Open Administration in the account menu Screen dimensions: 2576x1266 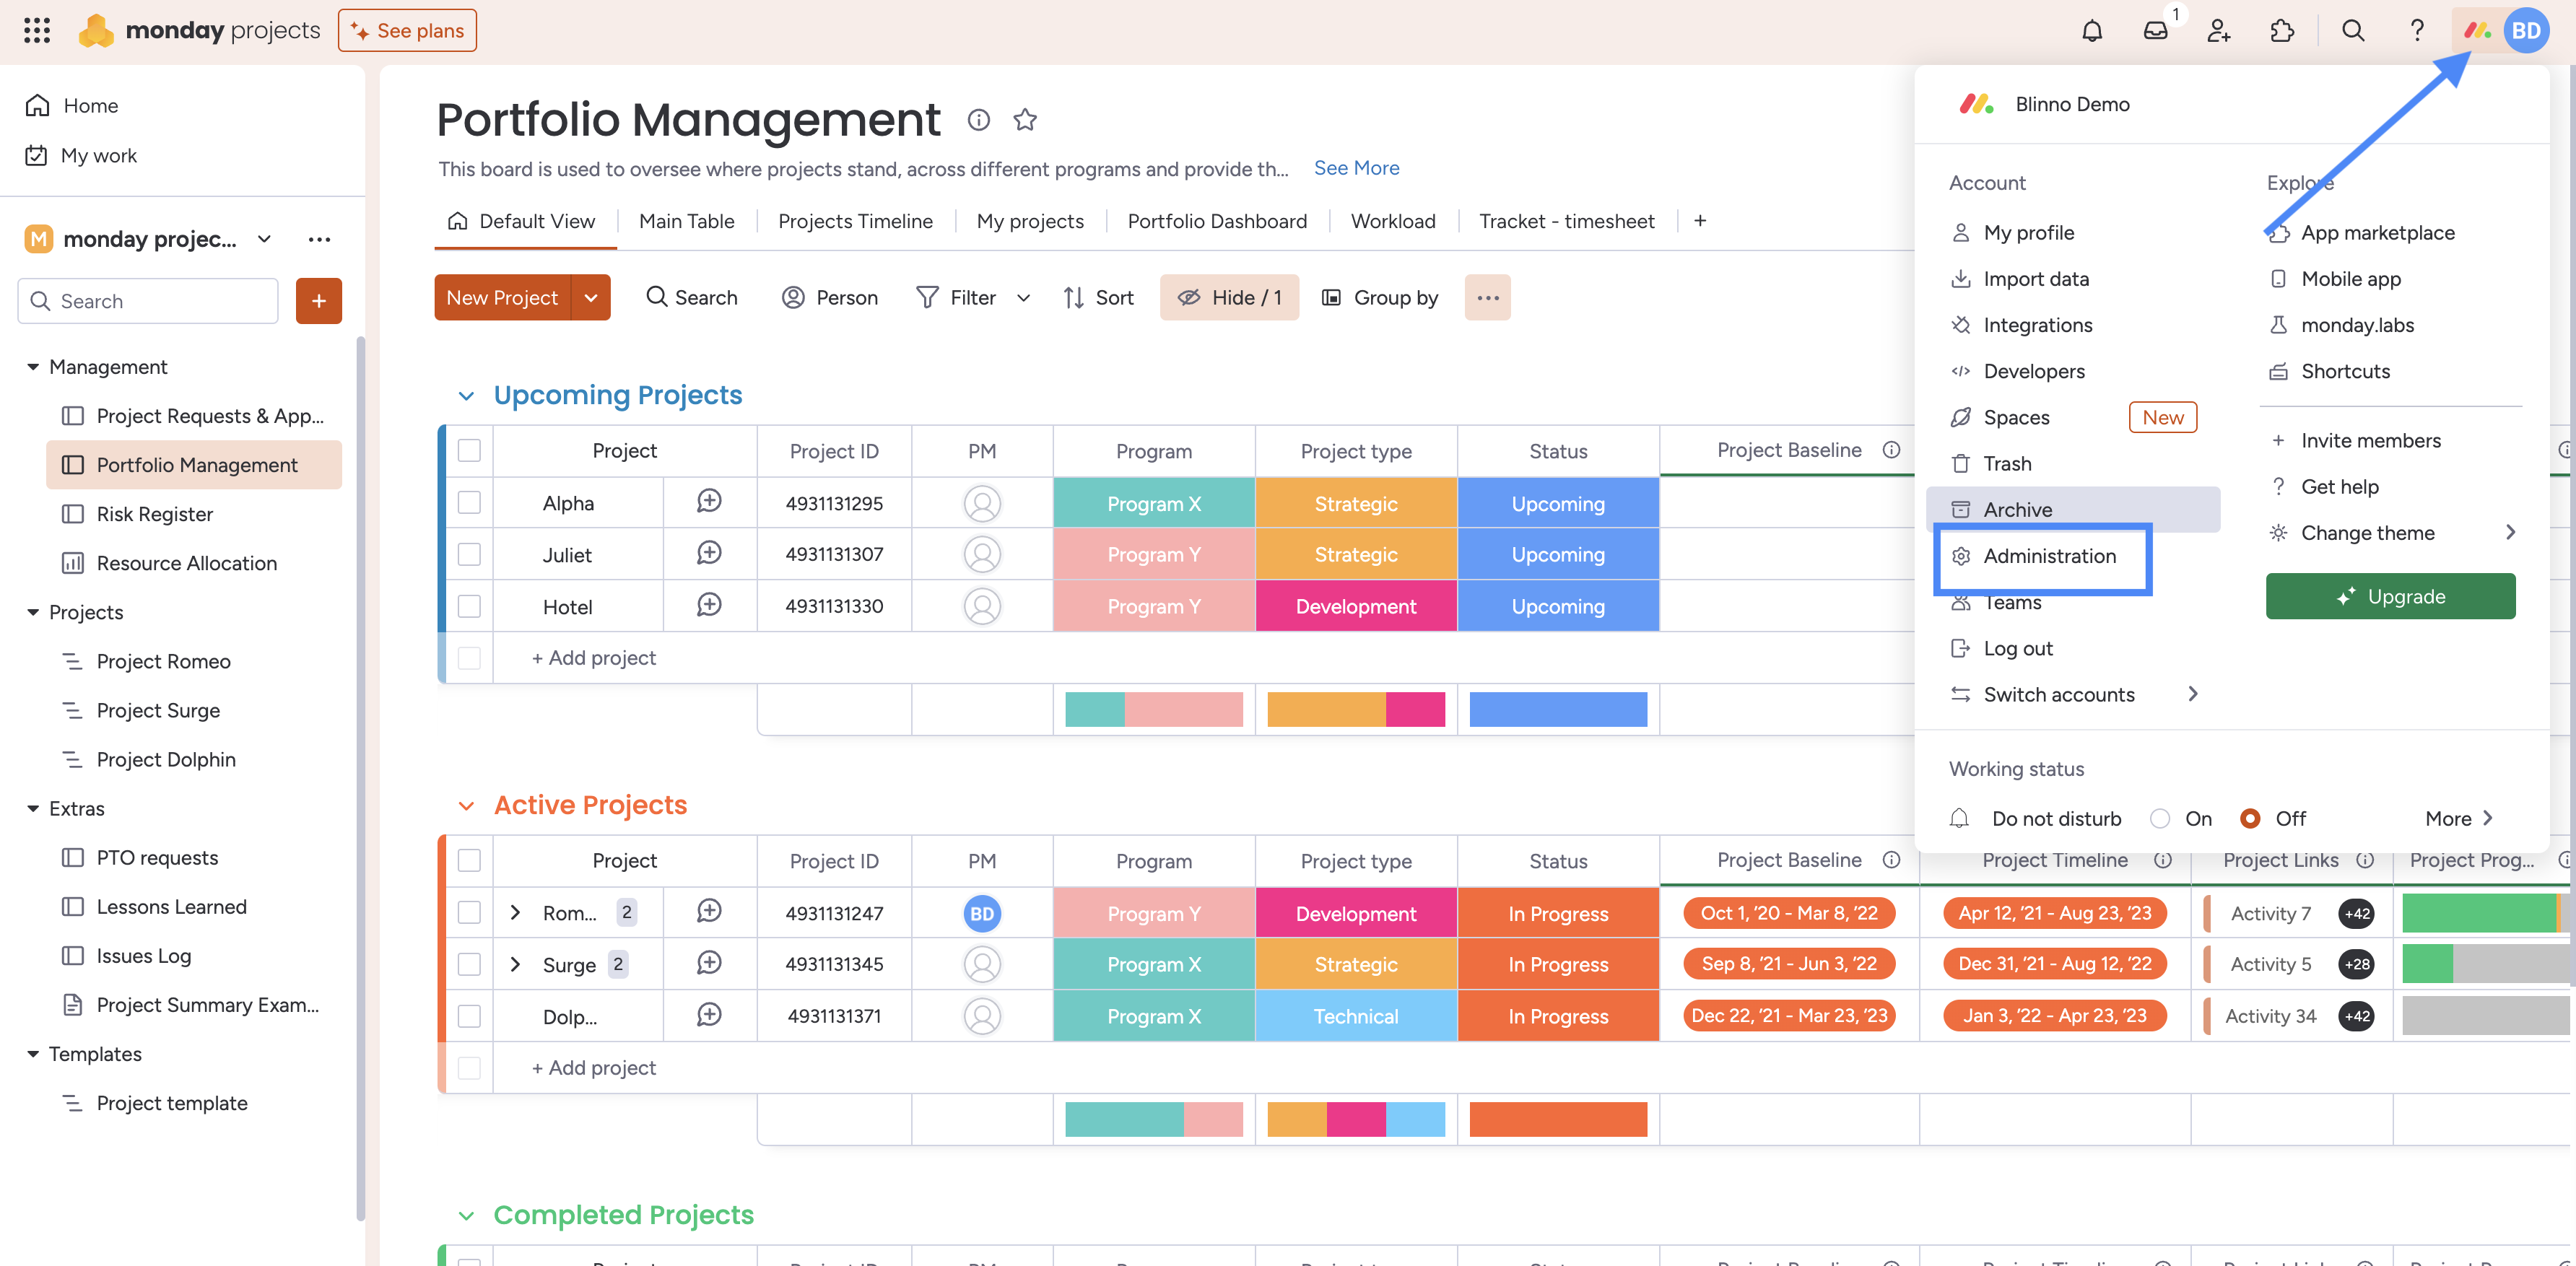coord(2049,556)
